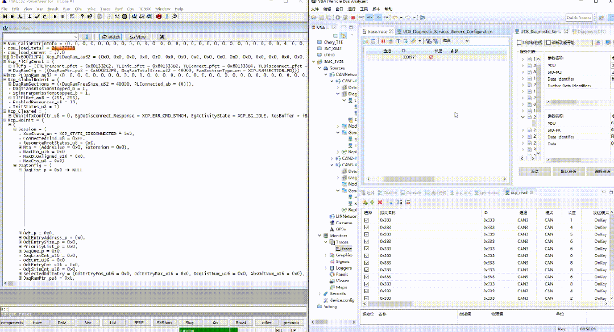614x332 pixels.
Task: Expand the Mta variable node
Action: click(x=20, y=147)
